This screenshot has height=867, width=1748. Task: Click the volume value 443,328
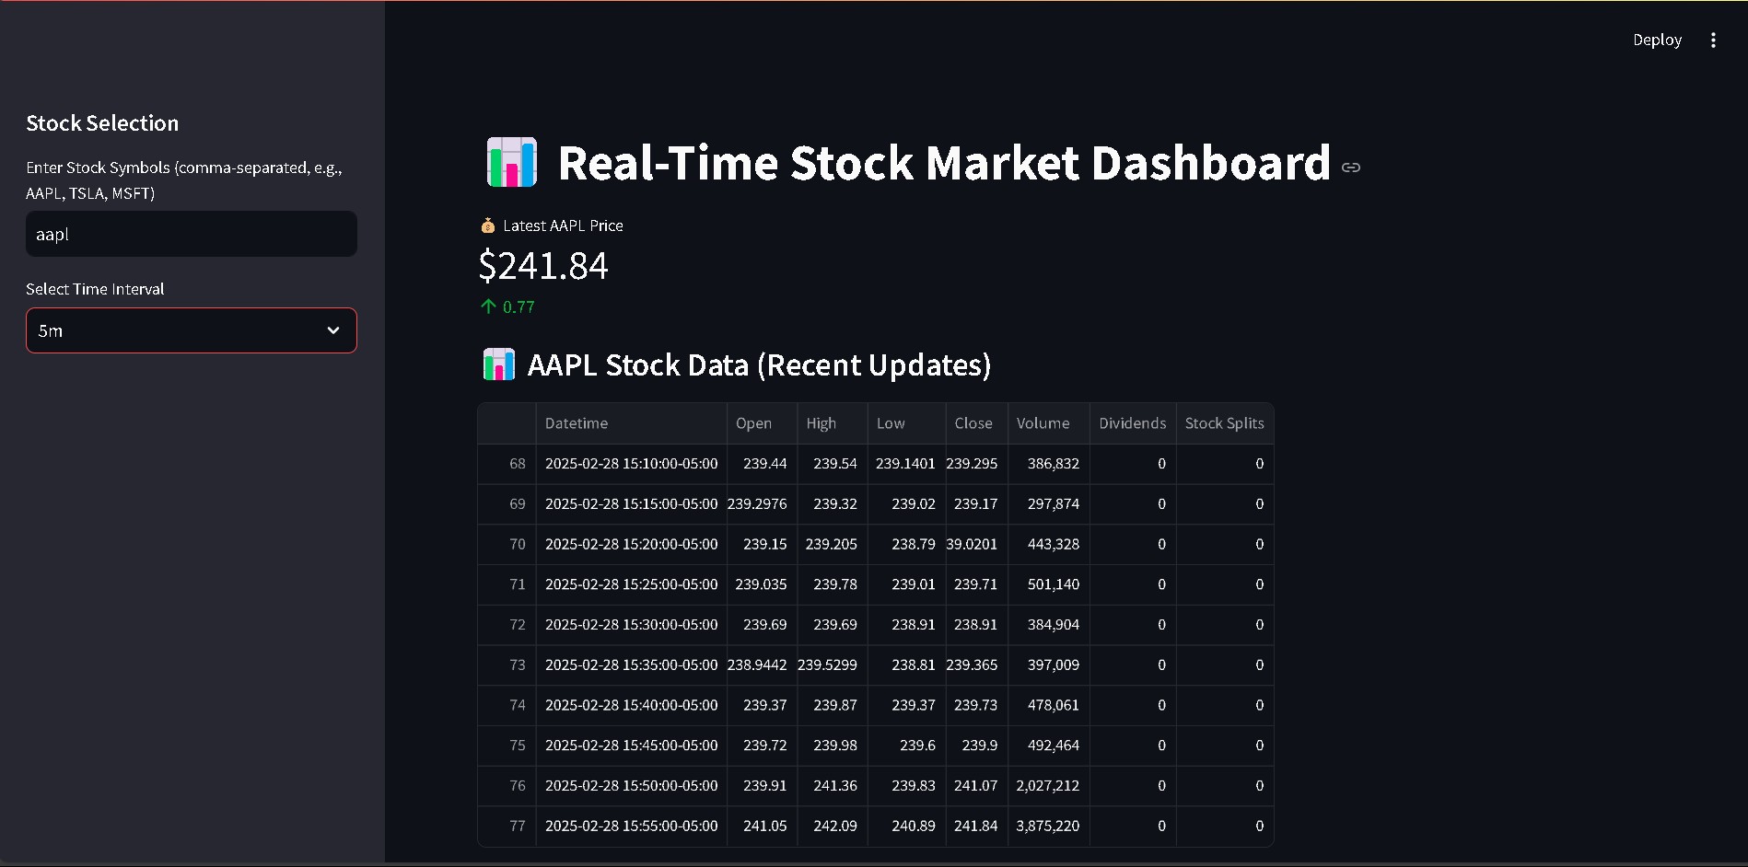tap(1049, 545)
